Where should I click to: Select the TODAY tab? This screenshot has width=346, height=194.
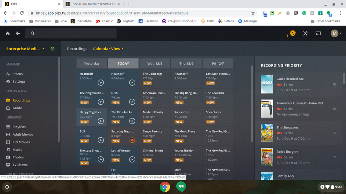tap(123, 63)
